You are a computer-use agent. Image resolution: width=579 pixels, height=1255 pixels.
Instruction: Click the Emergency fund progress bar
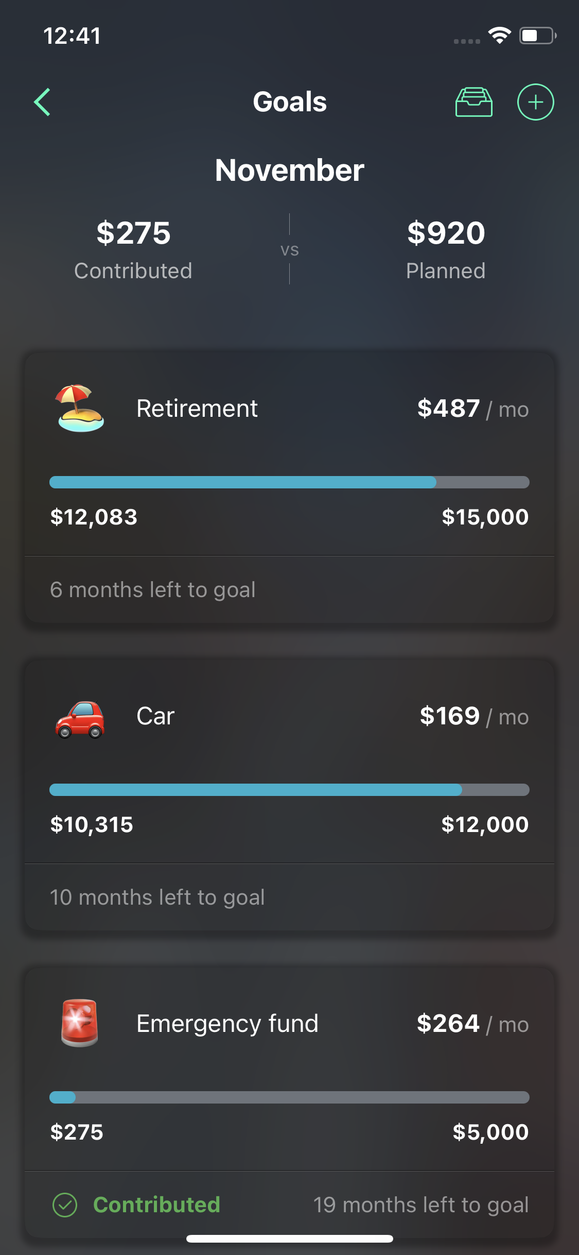[289, 1097]
